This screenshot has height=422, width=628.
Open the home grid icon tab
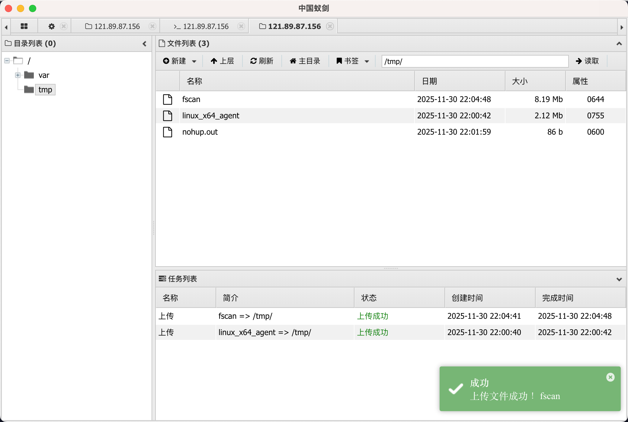coord(24,27)
